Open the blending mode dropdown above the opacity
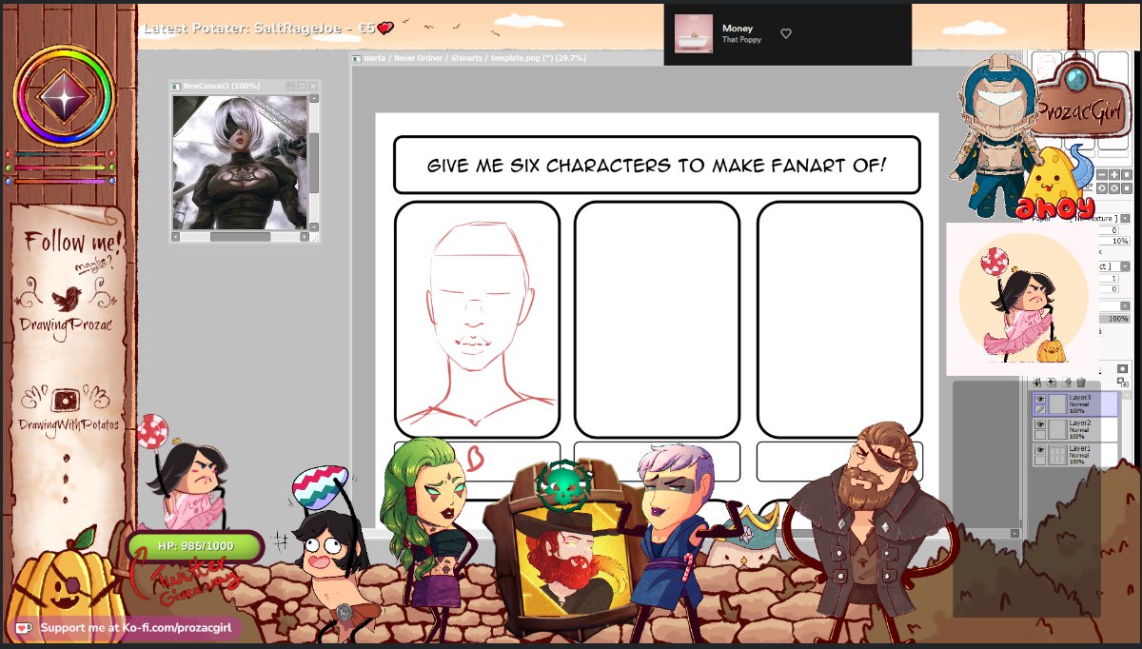 click(1125, 305)
